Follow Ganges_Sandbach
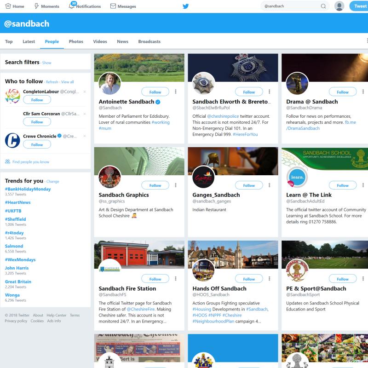Viewport: 368px width, 368px height. coord(249,185)
